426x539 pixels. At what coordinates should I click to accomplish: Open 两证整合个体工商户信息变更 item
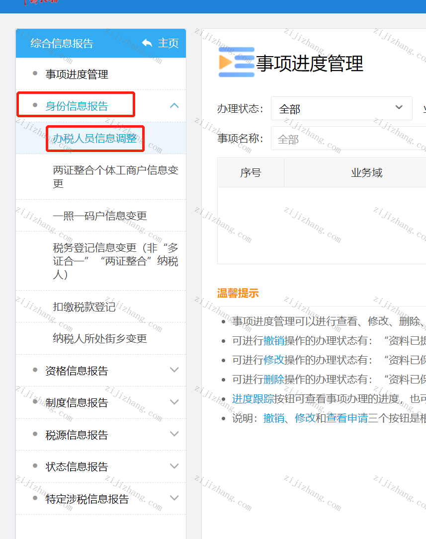coord(115,177)
